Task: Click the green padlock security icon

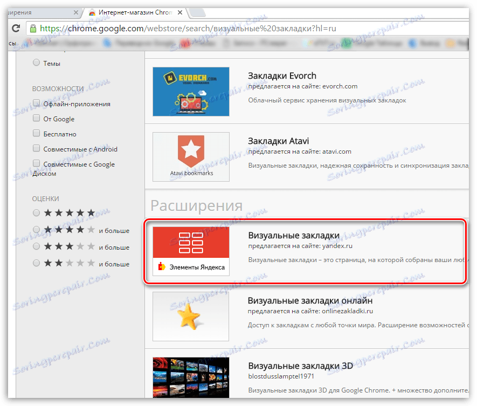Action: click(x=33, y=28)
